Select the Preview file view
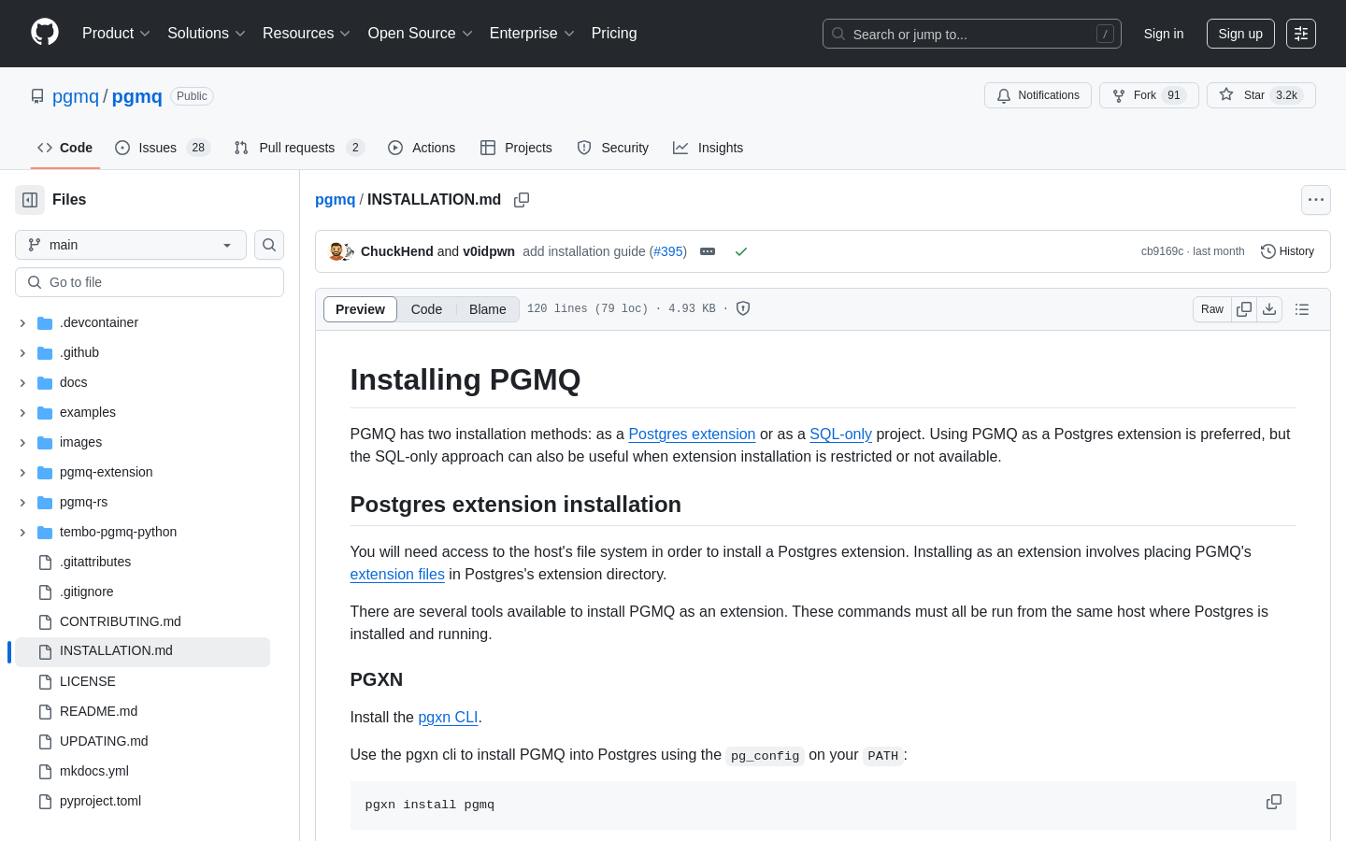Viewport: 1346px width, 841px height. click(x=360, y=309)
